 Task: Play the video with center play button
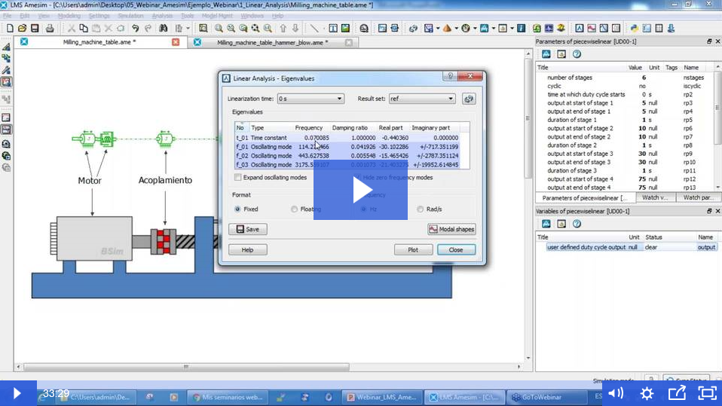pos(360,190)
